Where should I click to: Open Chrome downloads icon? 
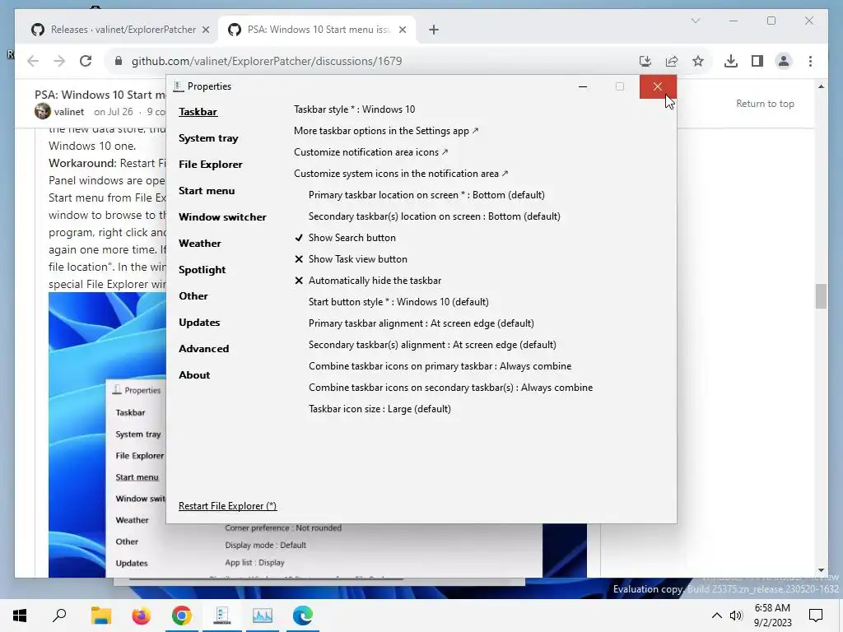[731, 61]
